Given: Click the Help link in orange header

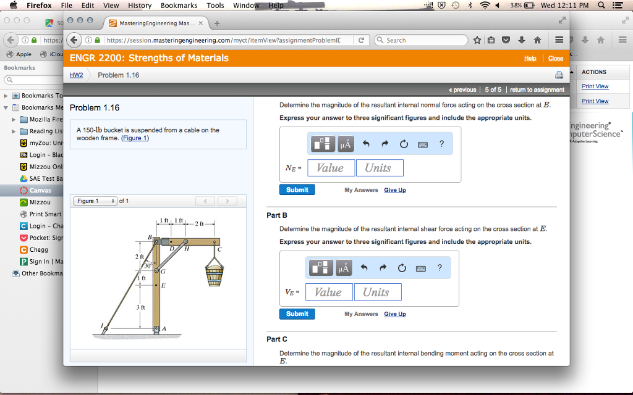Looking at the screenshot, I should 530,58.
